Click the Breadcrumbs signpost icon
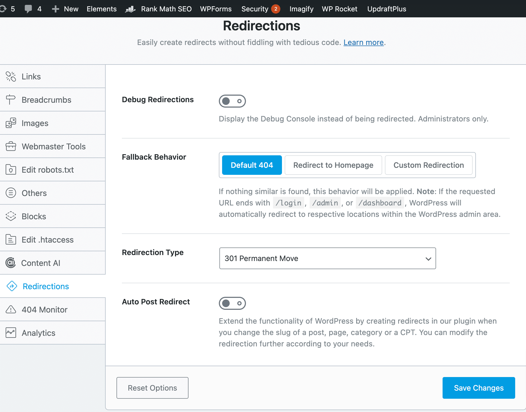The image size is (526, 412). (x=11, y=99)
